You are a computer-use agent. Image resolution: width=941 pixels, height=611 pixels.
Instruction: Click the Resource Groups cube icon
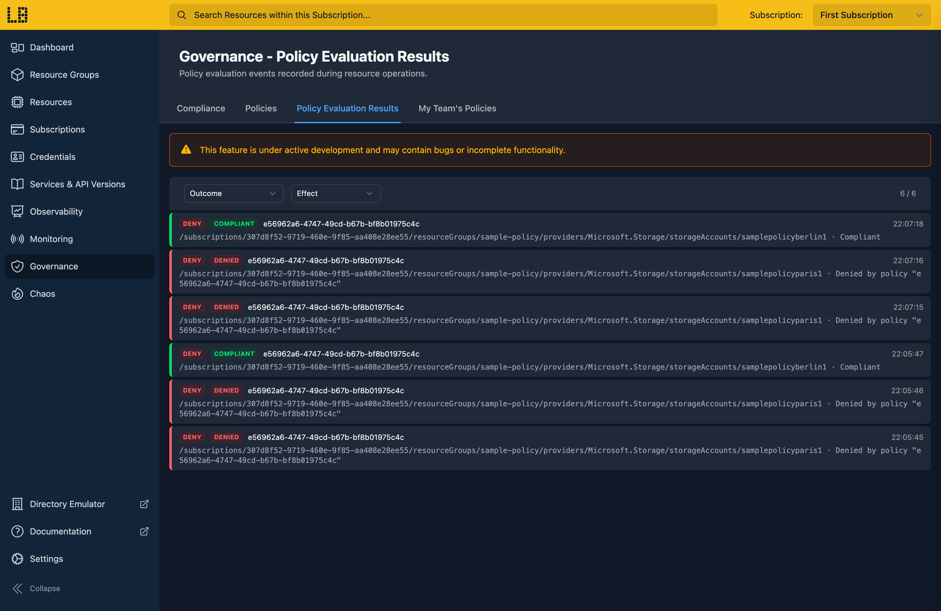point(17,75)
